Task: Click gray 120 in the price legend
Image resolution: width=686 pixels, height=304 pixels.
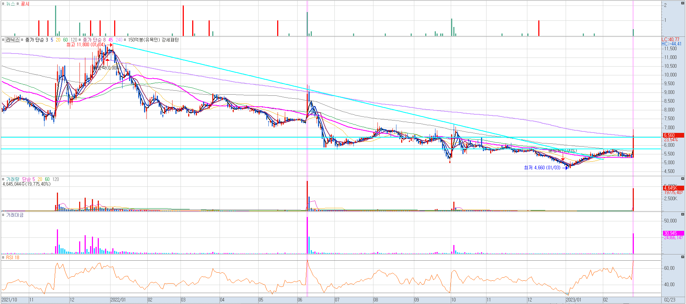Action: pyautogui.click(x=74, y=40)
